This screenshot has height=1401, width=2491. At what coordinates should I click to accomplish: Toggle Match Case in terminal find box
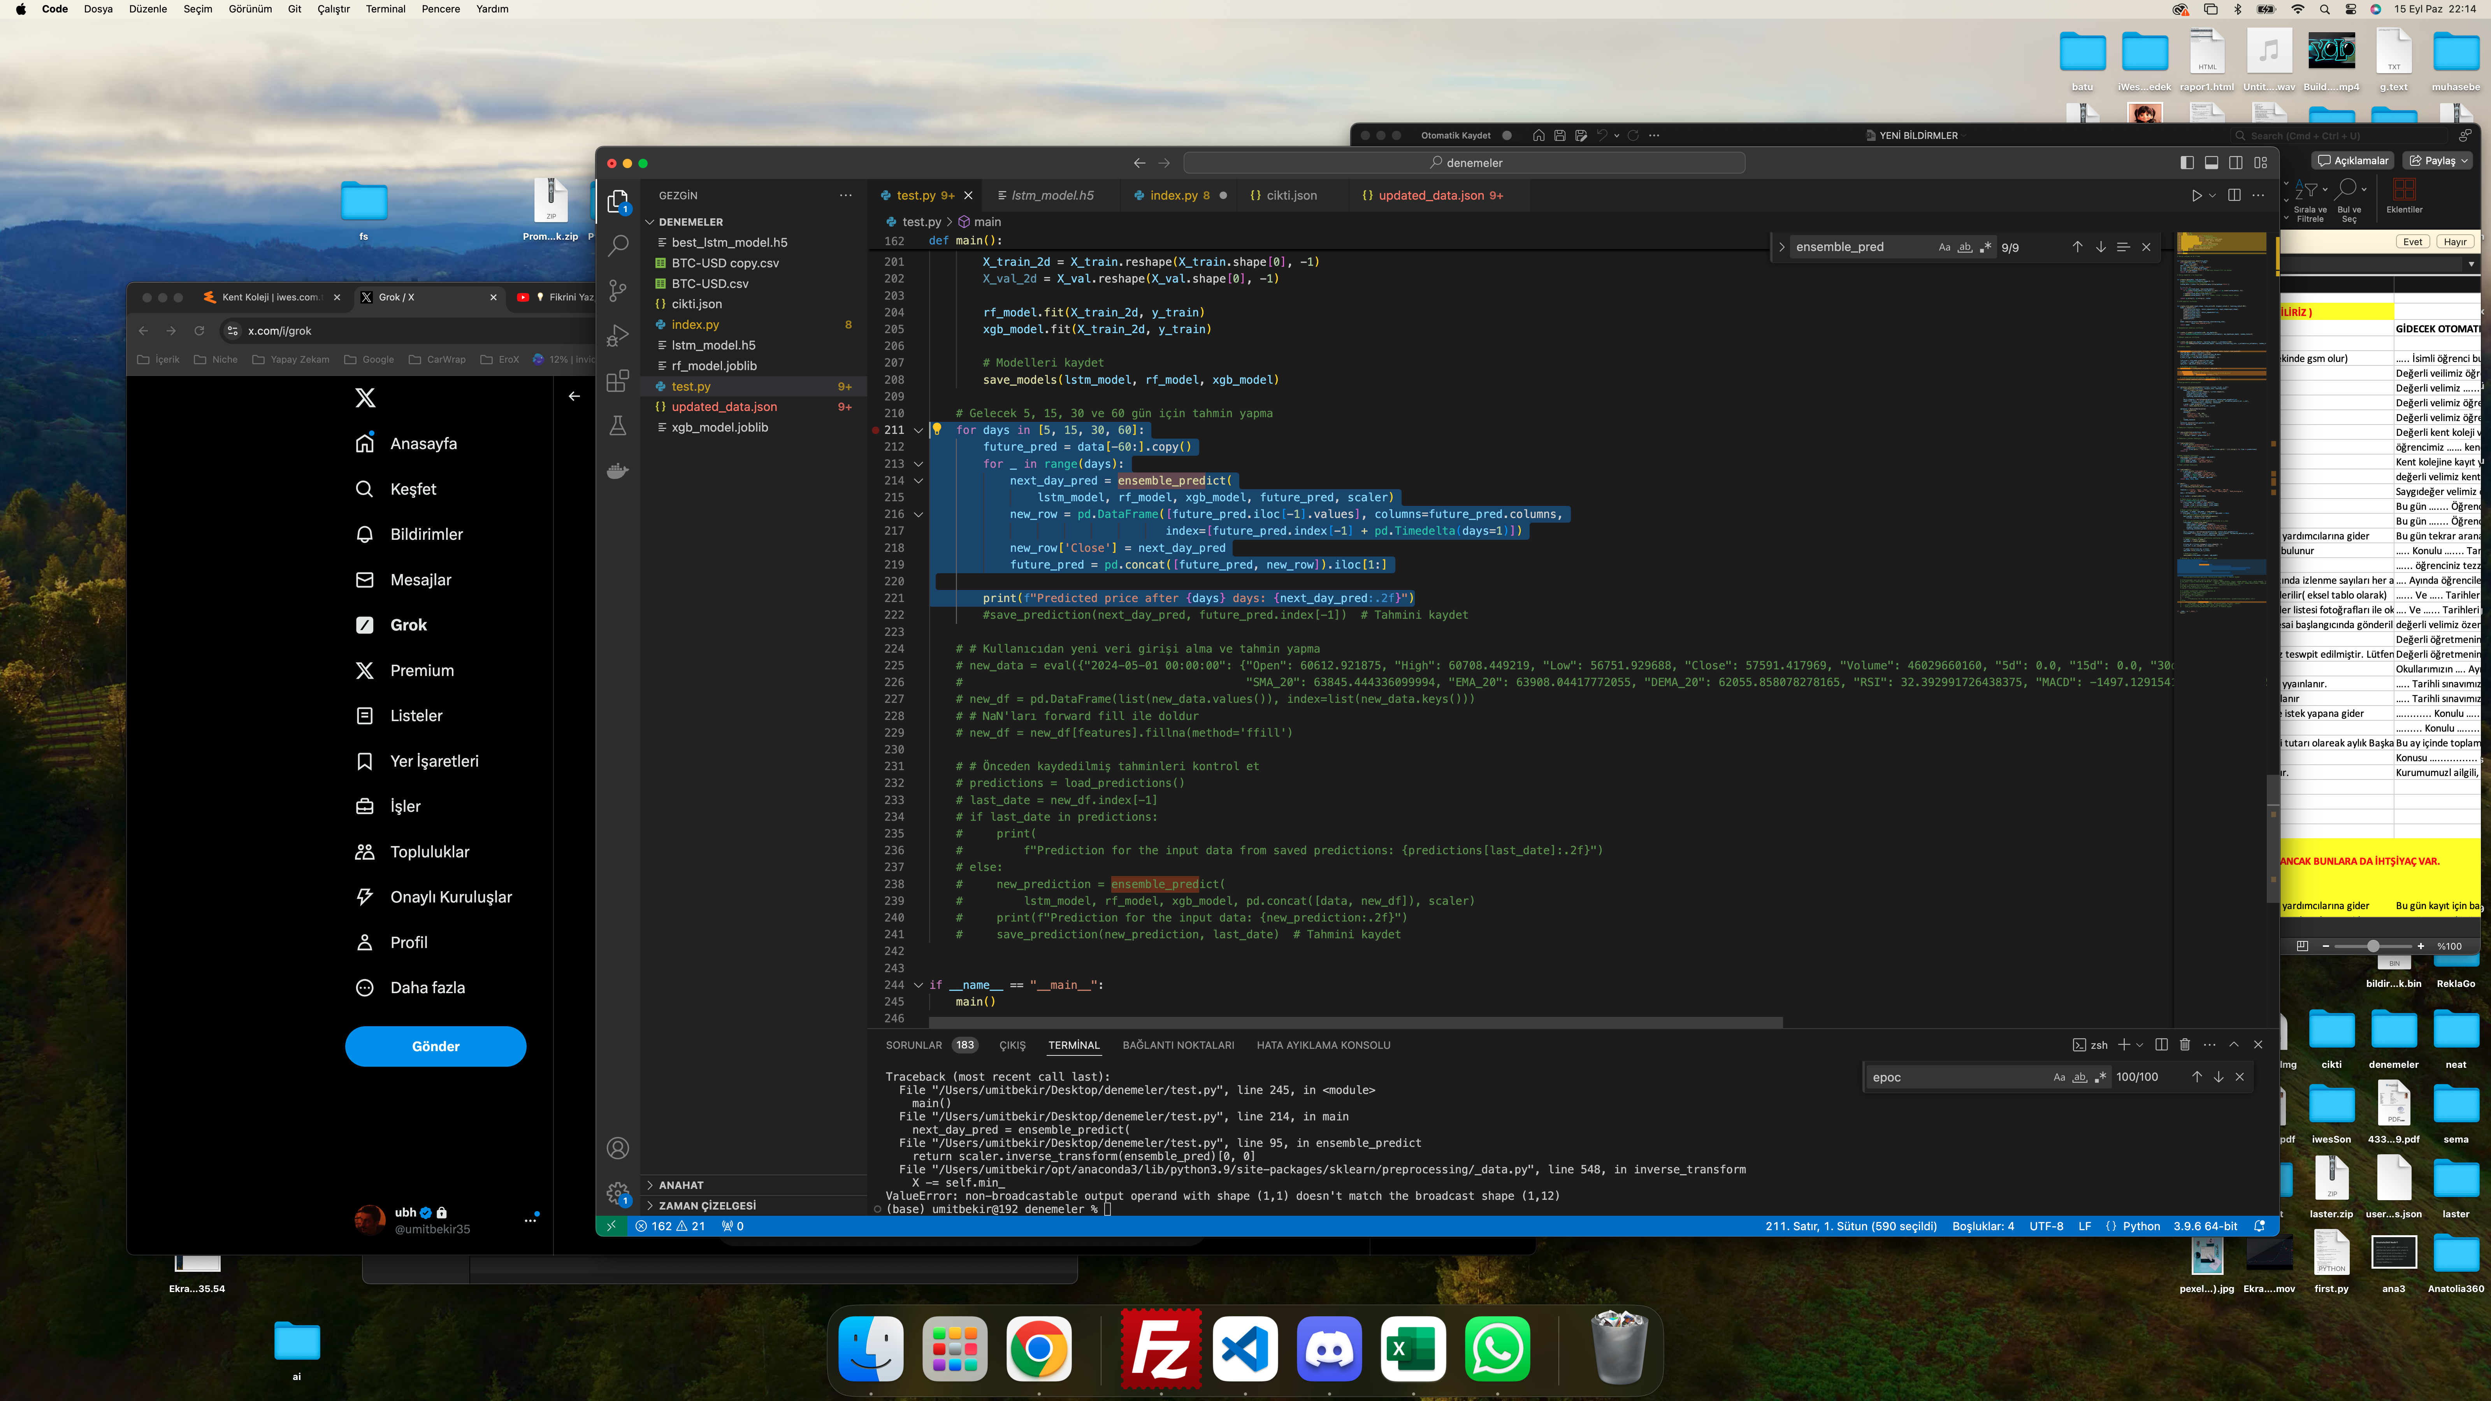pos(2059,1077)
